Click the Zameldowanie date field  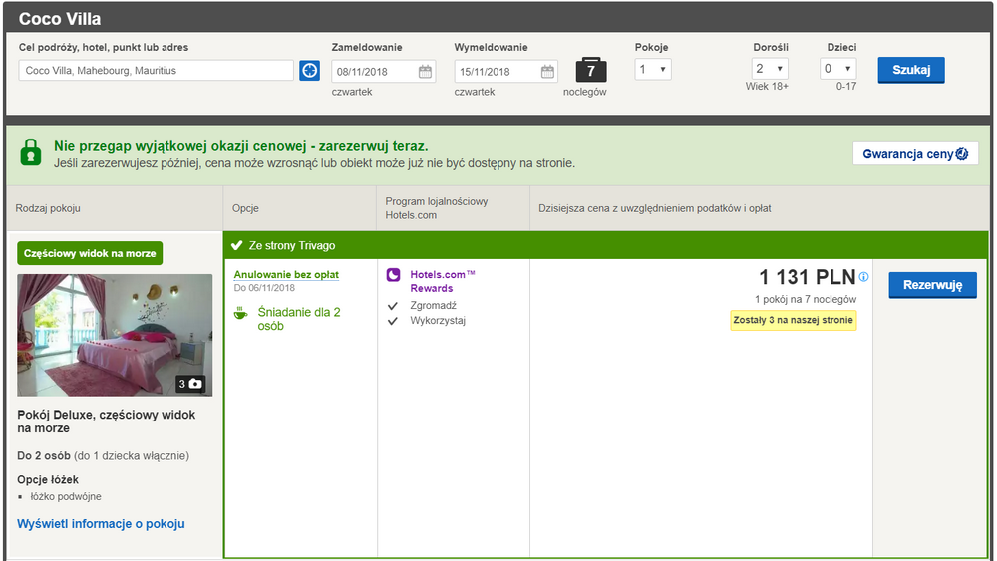(374, 72)
